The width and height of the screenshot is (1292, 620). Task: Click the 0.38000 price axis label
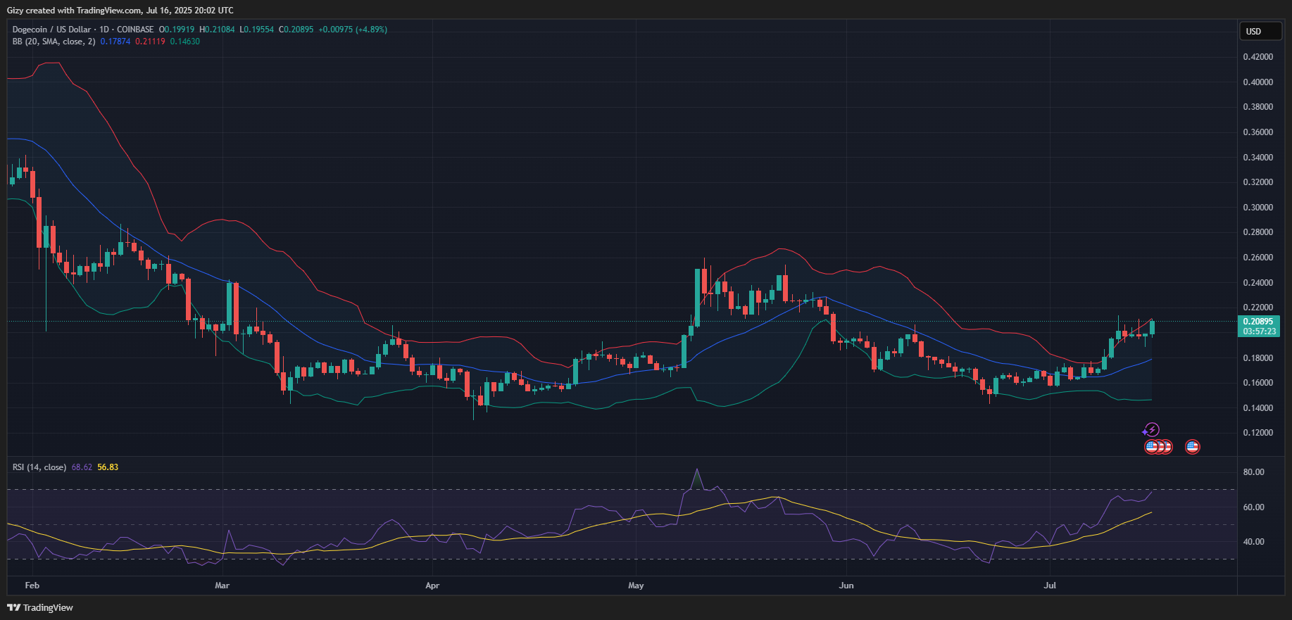(1257, 107)
